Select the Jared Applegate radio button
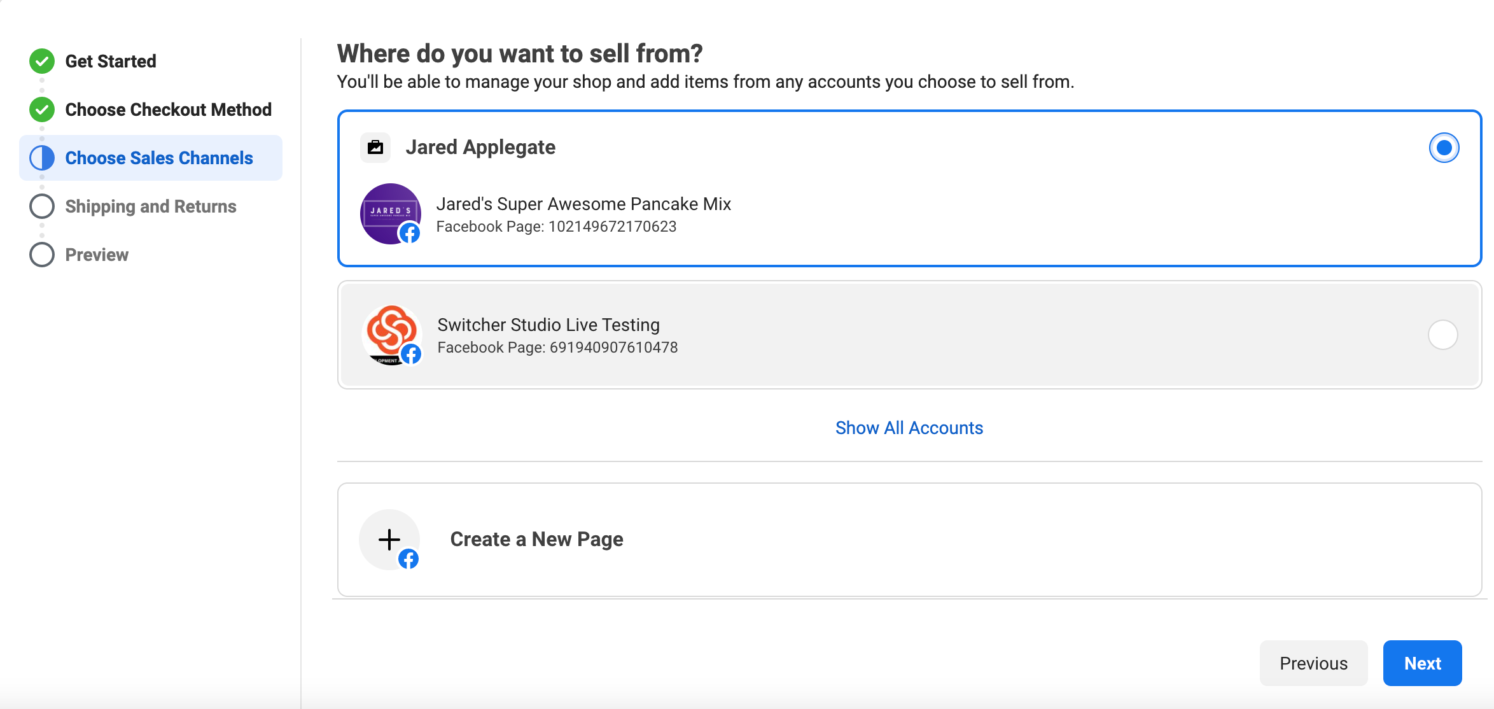Screen dimensions: 1494x709 [x=1444, y=147]
